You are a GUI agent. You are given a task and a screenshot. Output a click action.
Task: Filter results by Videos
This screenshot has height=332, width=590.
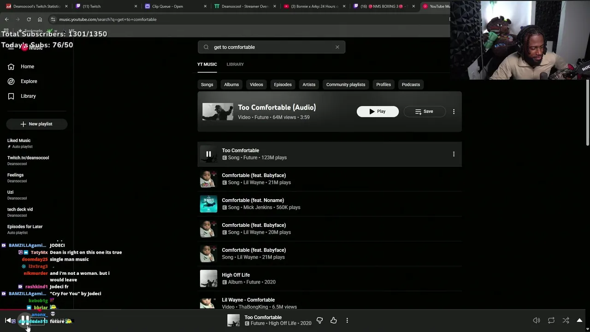point(256,84)
